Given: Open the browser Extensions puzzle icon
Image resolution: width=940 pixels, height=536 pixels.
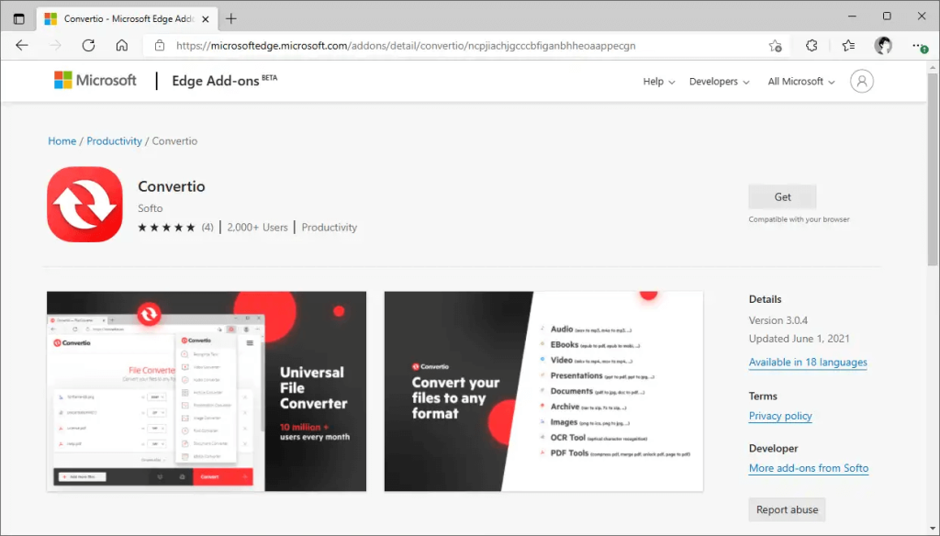Looking at the screenshot, I should (x=811, y=45).
